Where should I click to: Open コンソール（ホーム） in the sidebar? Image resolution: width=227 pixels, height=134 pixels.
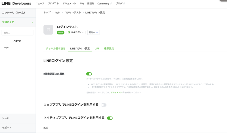click(x=13, y=13)
